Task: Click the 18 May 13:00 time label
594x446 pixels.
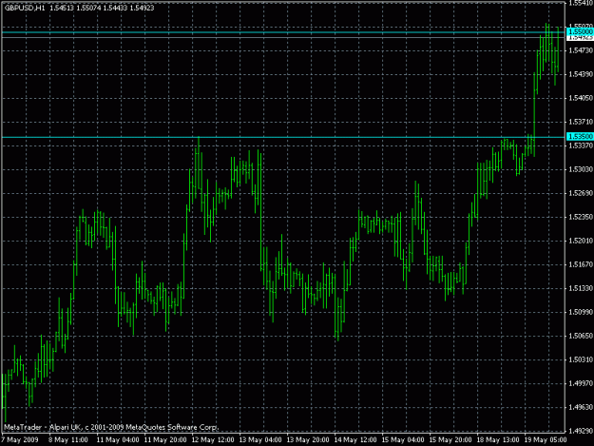Action: tap(498, 440)
